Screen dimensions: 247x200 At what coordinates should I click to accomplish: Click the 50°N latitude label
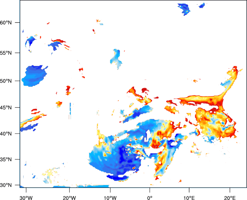tap(6, 81)
